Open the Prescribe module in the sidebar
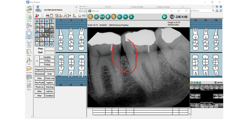Viewport: 248px width, 119px height. click(x=29, y=44)
